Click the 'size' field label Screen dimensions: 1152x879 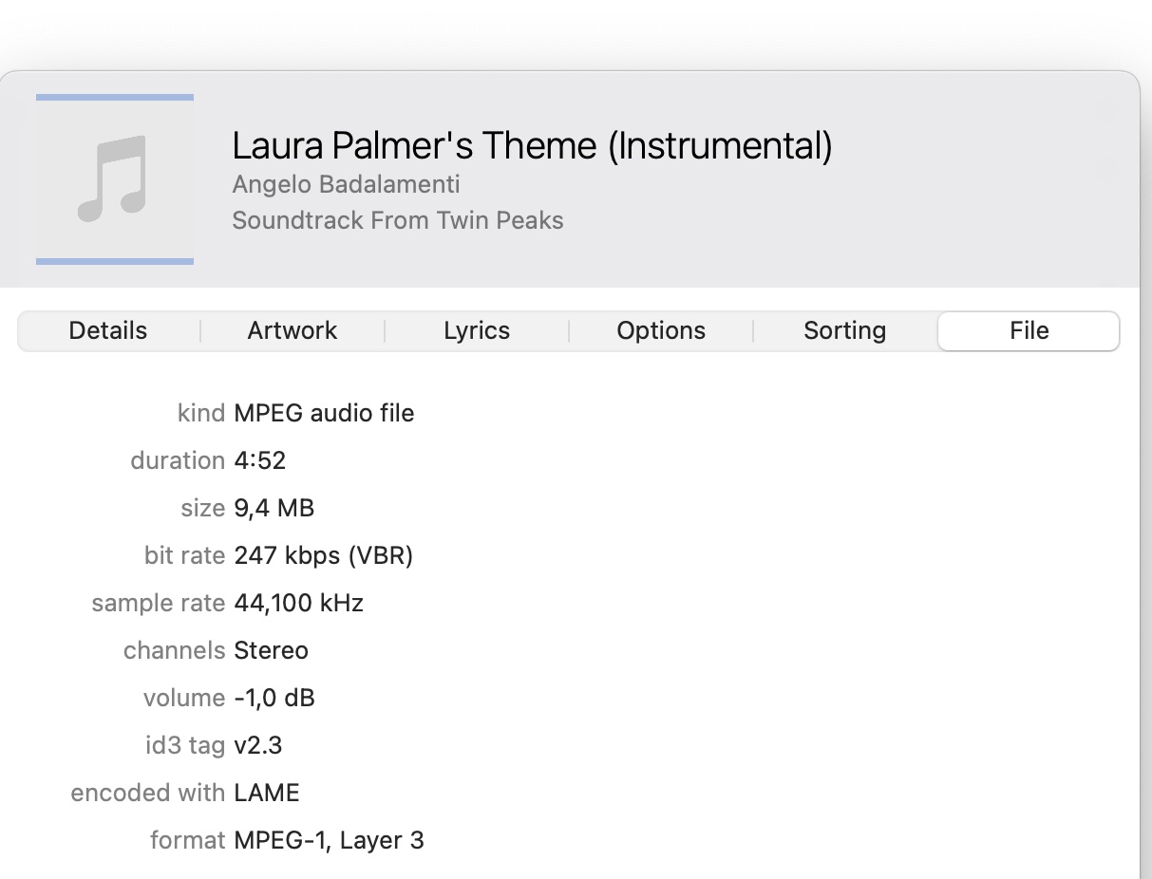(203, 508)
